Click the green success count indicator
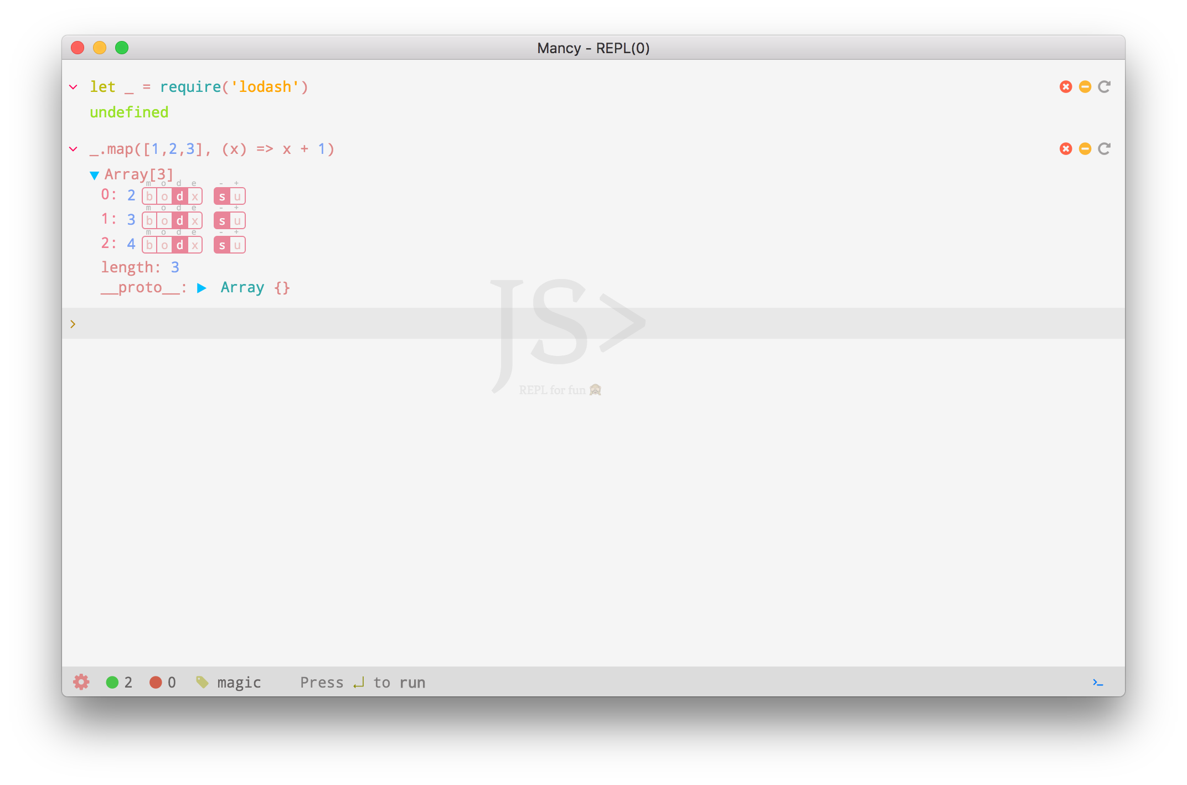 112,682
